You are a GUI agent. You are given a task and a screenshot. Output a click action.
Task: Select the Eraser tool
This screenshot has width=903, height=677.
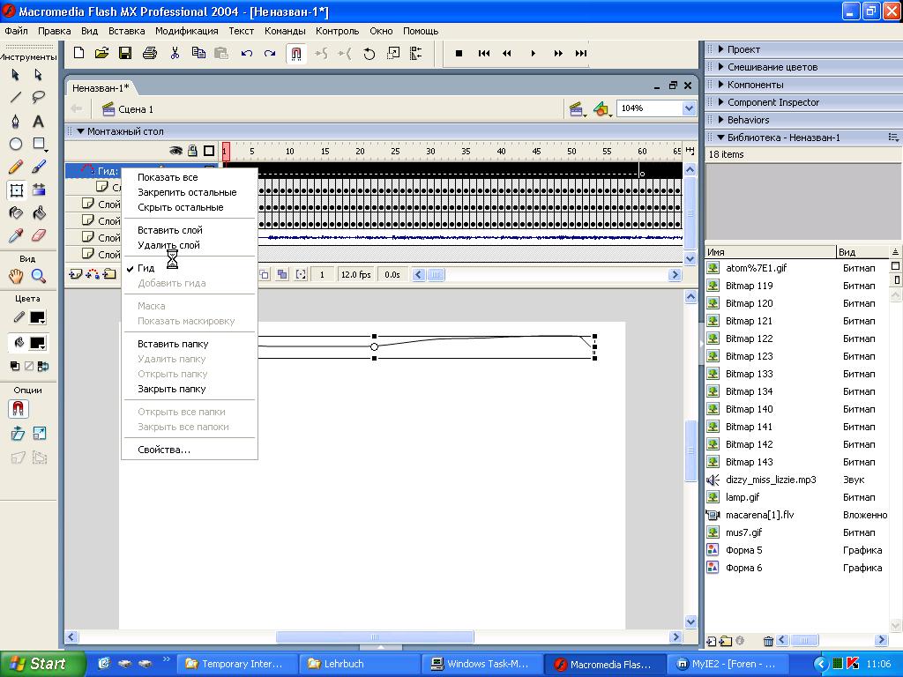(39, 235)
